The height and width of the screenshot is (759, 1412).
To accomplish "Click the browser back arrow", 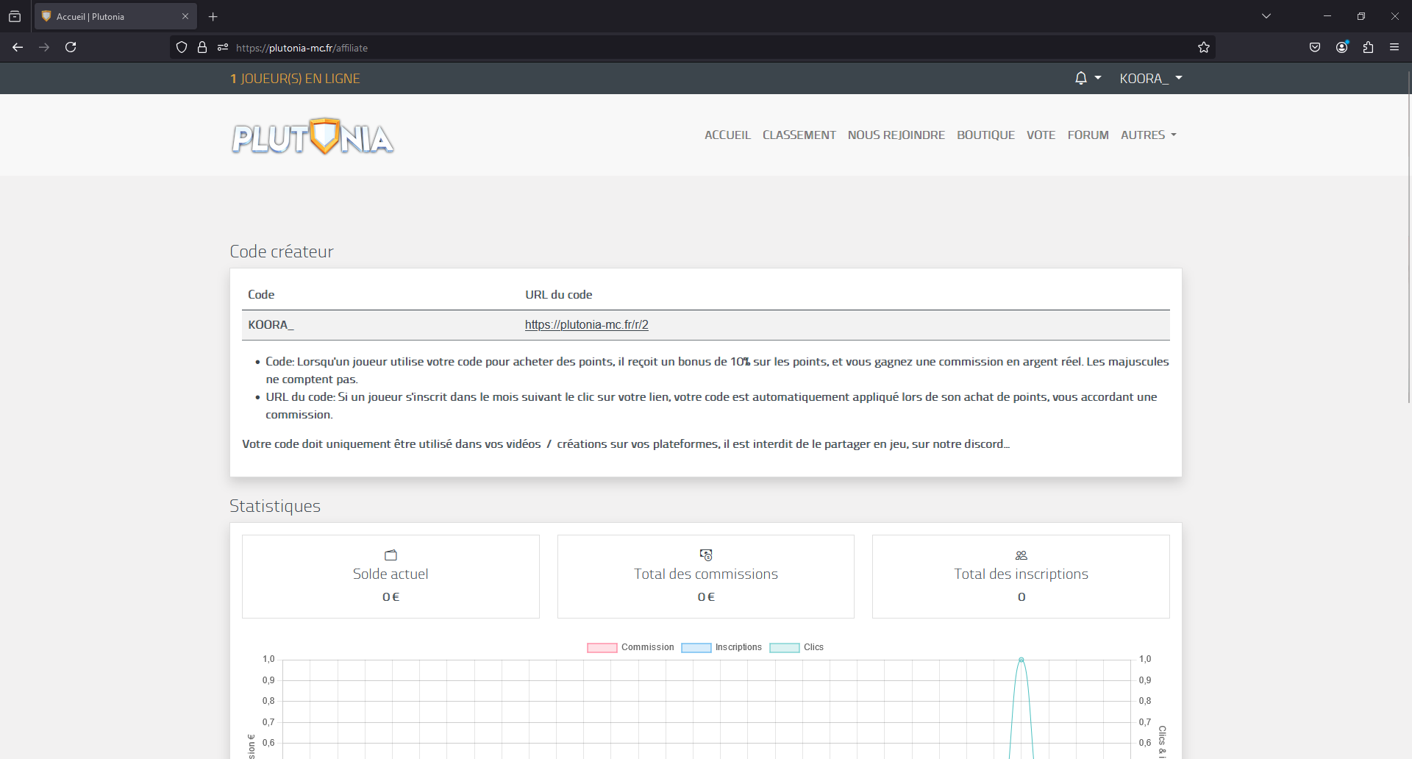I will tap(18, 47).
